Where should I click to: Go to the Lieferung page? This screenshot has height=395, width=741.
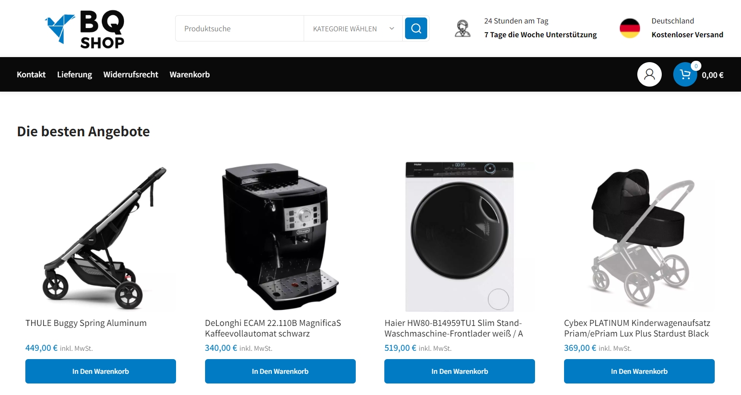(x=75, y=75)
